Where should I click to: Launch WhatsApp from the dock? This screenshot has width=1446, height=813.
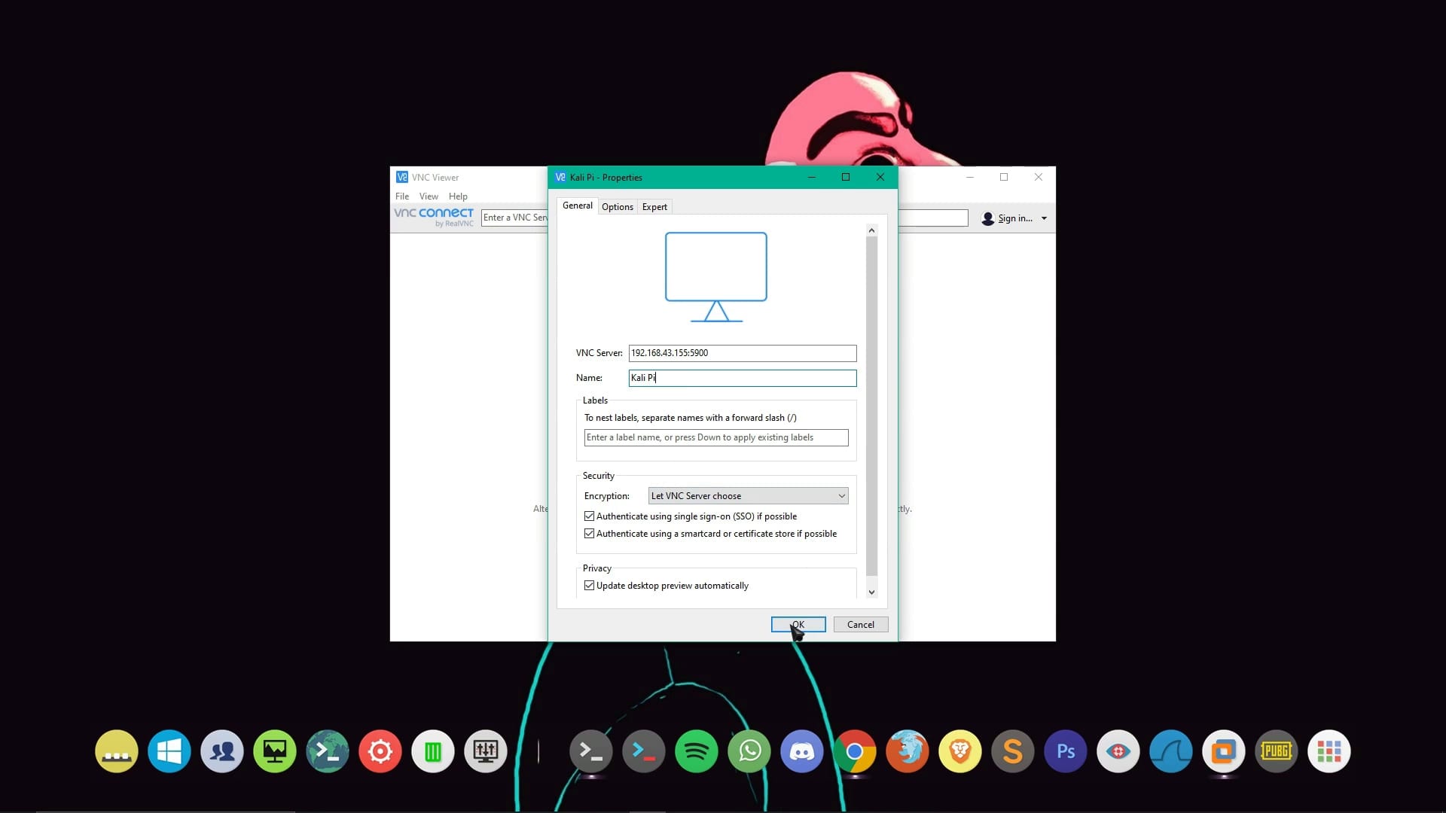(x=749, y=751)
